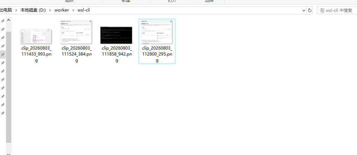
Task: Go to worker folder in breadcrumb
Action: tap(62, 10)
